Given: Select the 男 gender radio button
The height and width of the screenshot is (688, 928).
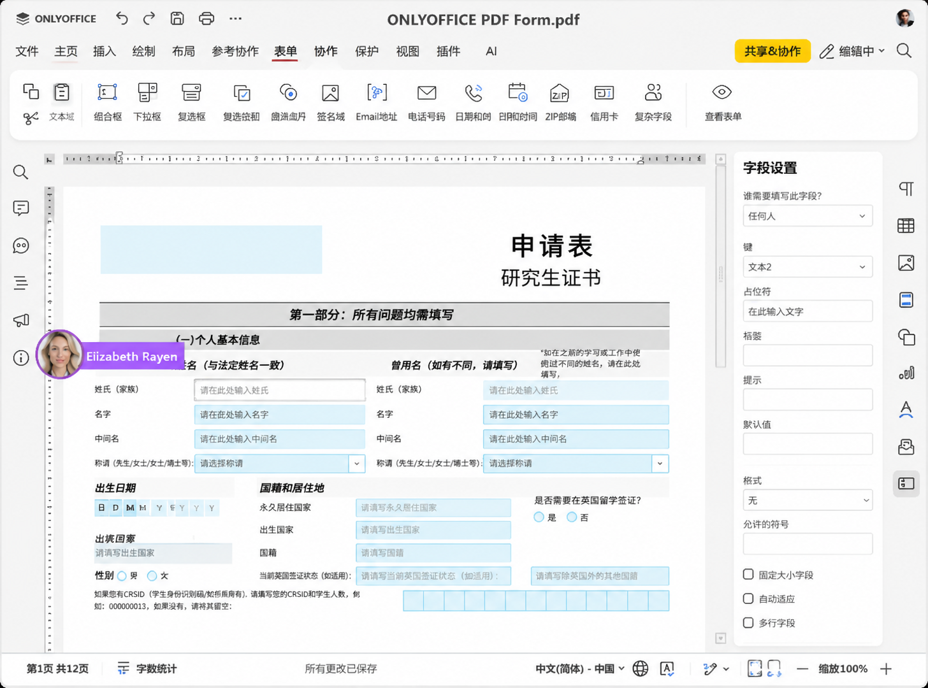Looking at the screenshot, I should point(122,576).
